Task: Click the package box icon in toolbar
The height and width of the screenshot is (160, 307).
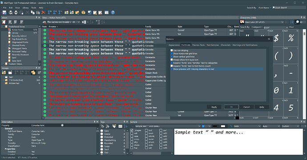Action: click(x=83, y=12)
